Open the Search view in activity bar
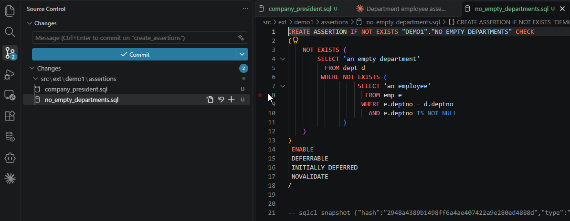Image resolution: width=570 pixels, height=221 pixels. point(10,31)
